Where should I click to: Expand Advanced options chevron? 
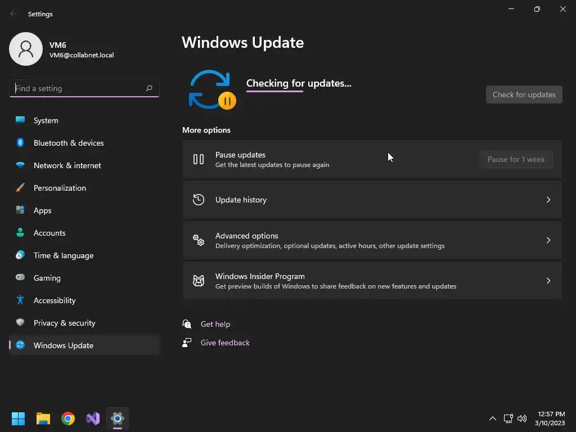[x=548, y=240]
